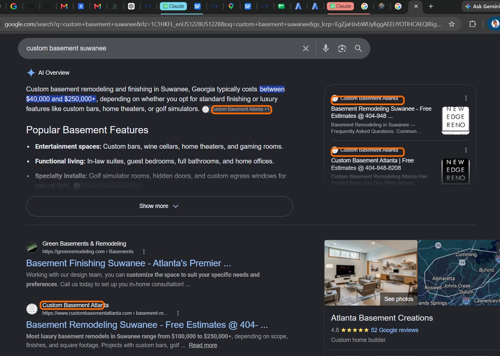Open 'Basement Finishing Suwanee - Atlanta's Premier' link
500x356 pixels.
tap(128, 263)
